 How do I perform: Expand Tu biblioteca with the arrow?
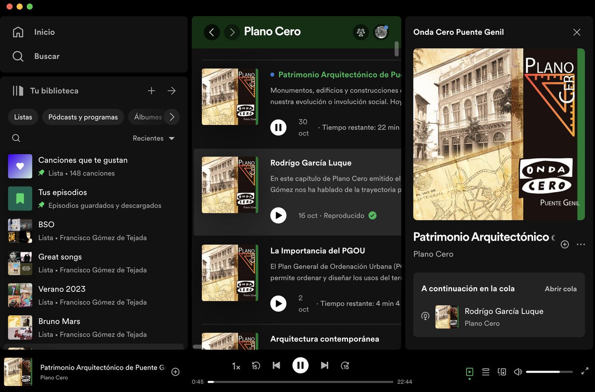(x=172, y=90)
